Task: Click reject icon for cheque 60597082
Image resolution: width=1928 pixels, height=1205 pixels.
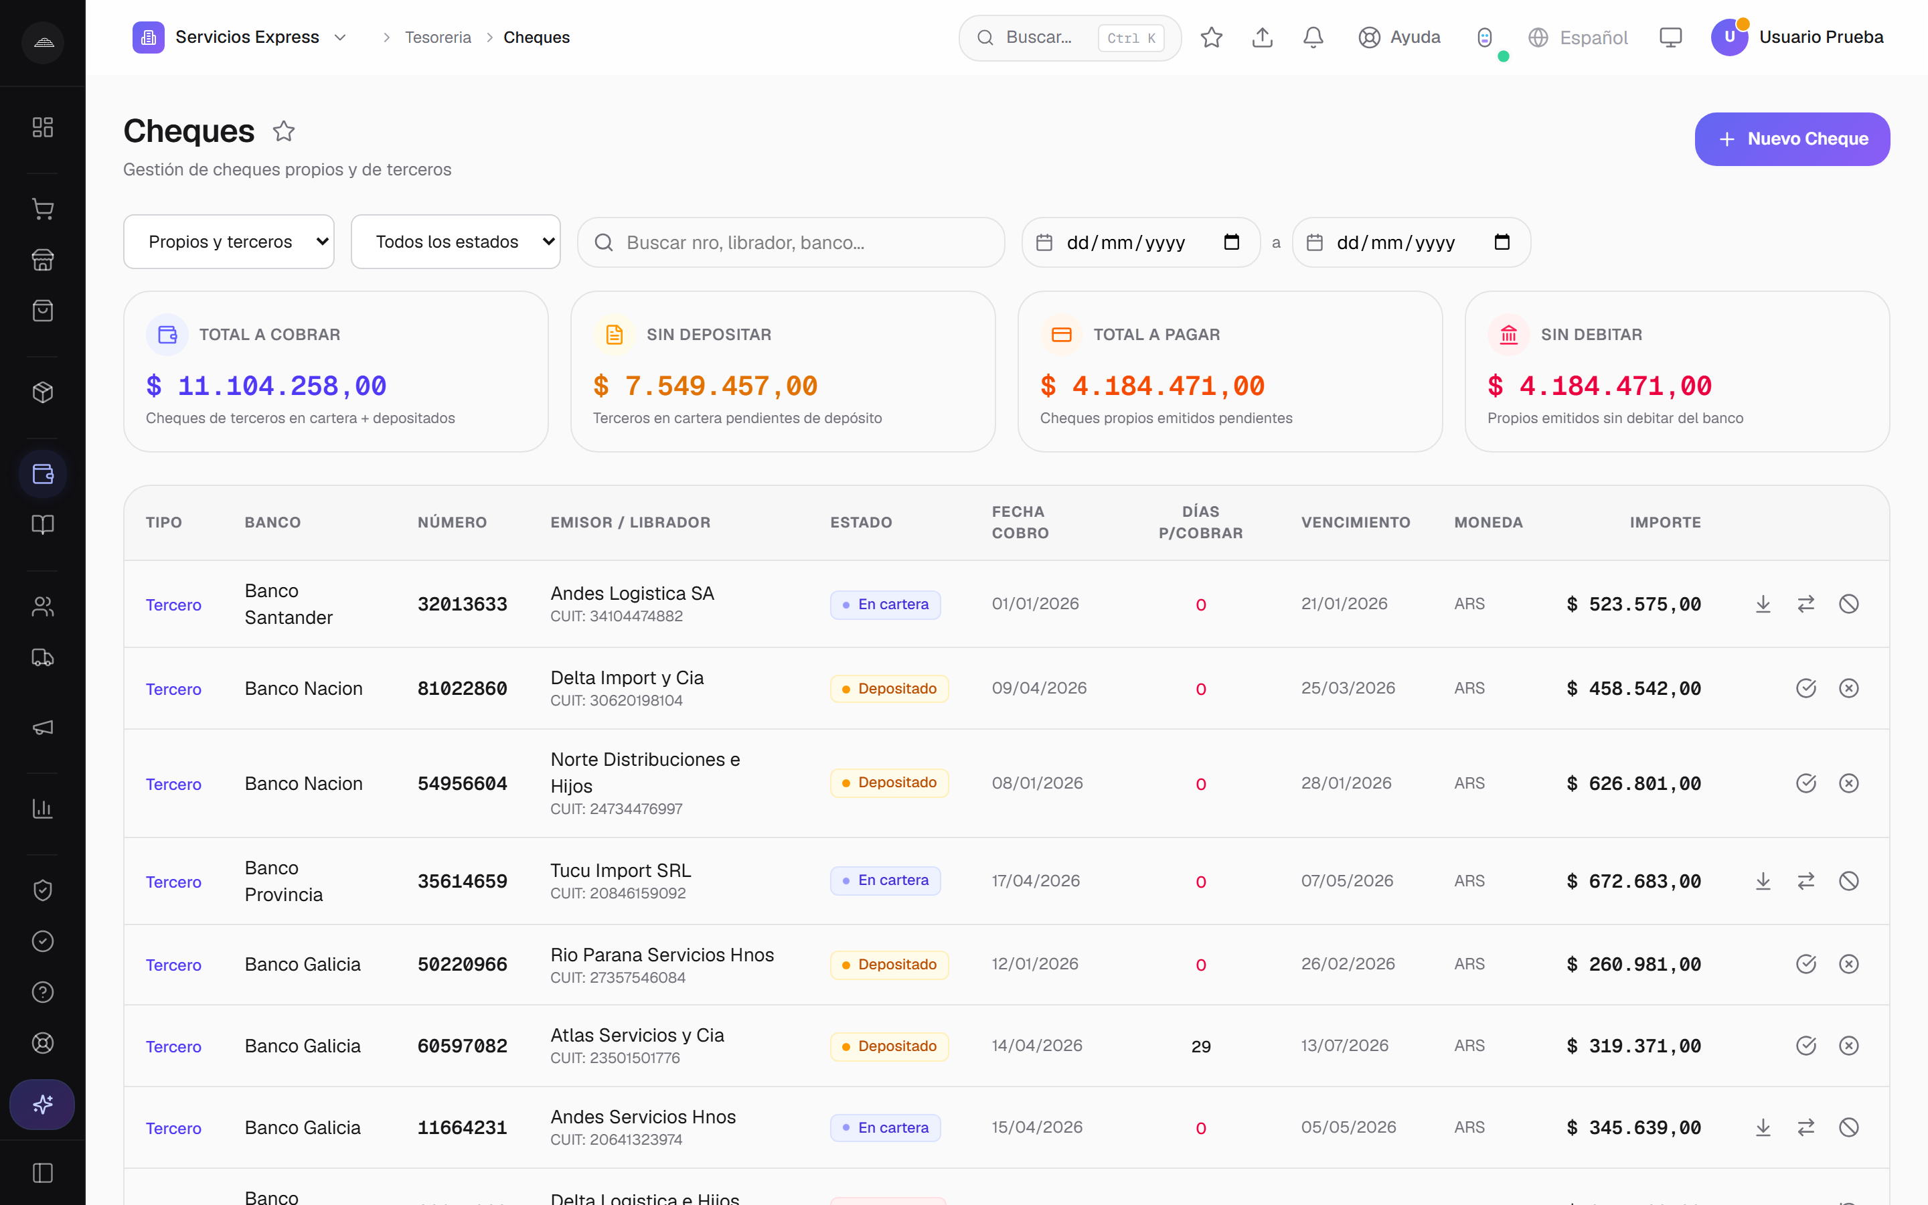Action: pyautogui.click(x=1849, y=1046)
